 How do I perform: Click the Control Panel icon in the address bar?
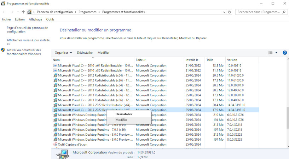pyautogui.click(x=29, y=12)
